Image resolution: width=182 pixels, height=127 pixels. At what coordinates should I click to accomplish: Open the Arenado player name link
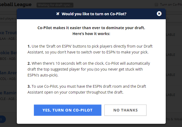pos(8,73)
